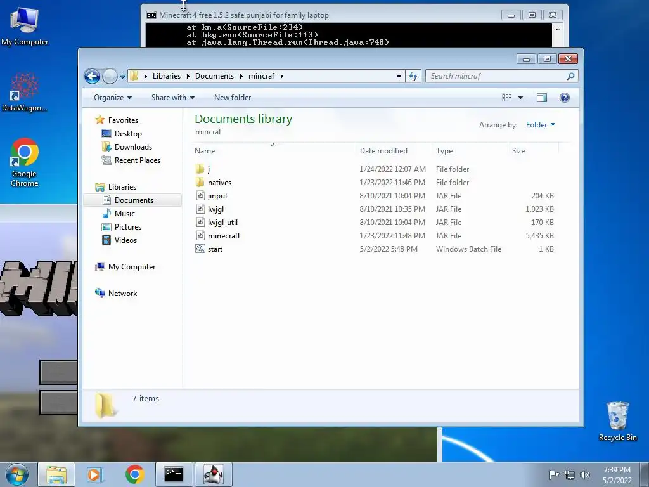Image resolution: width=649 pixels, height=487 pixels.
Task: Open Videos library in the navigation pane
Action: click(125, 240)
